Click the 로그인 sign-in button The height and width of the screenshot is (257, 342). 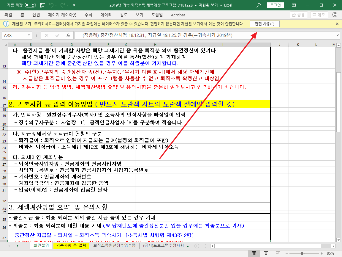pyautogui.click(x=275, y=5)
